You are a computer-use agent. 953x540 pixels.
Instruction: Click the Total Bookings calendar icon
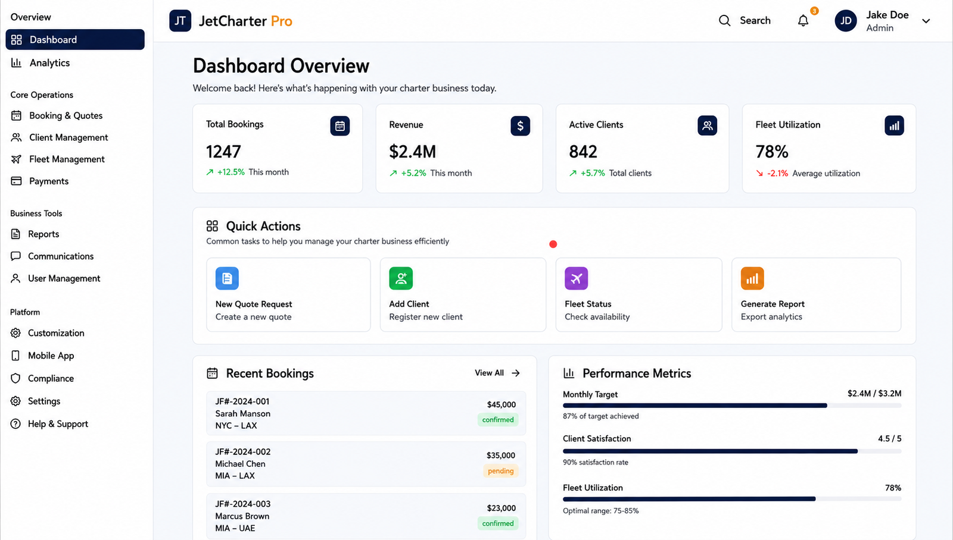tap(340, 126)
